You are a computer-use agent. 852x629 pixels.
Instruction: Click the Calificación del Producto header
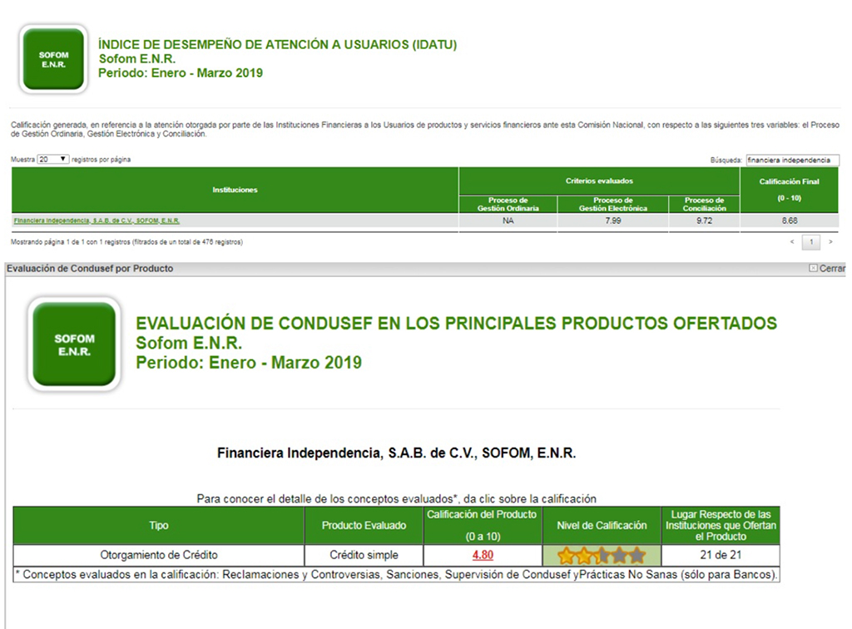coord(483,525)
